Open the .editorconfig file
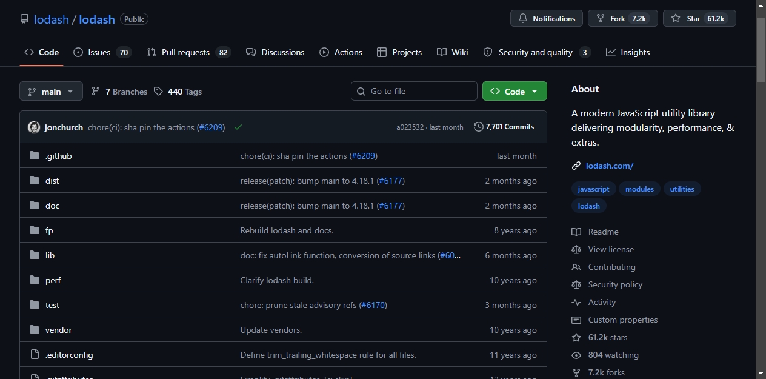The height and width of the screenshot is (379, 766). (x=69, y=355)
